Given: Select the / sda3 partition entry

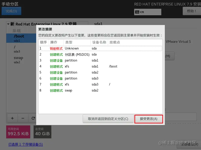Looking at the screenshot, I should click(x=21, y=49).
